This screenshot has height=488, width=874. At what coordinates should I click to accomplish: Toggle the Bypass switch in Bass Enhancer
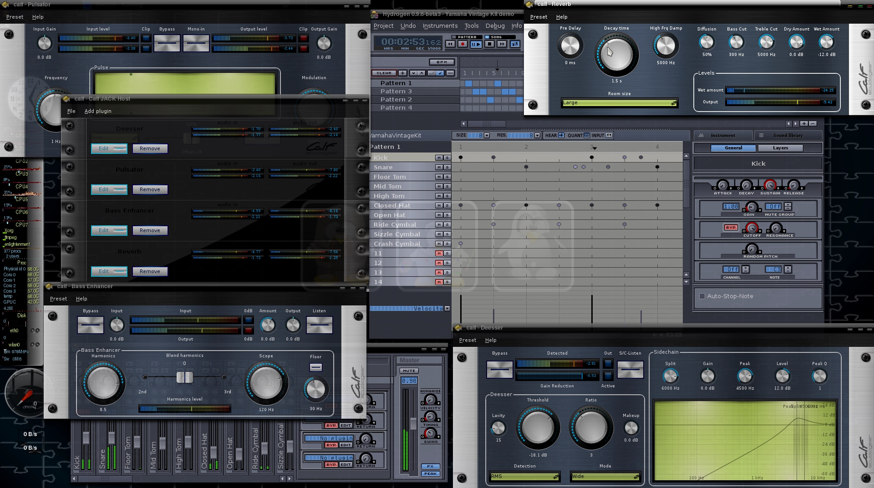(91, 325)
